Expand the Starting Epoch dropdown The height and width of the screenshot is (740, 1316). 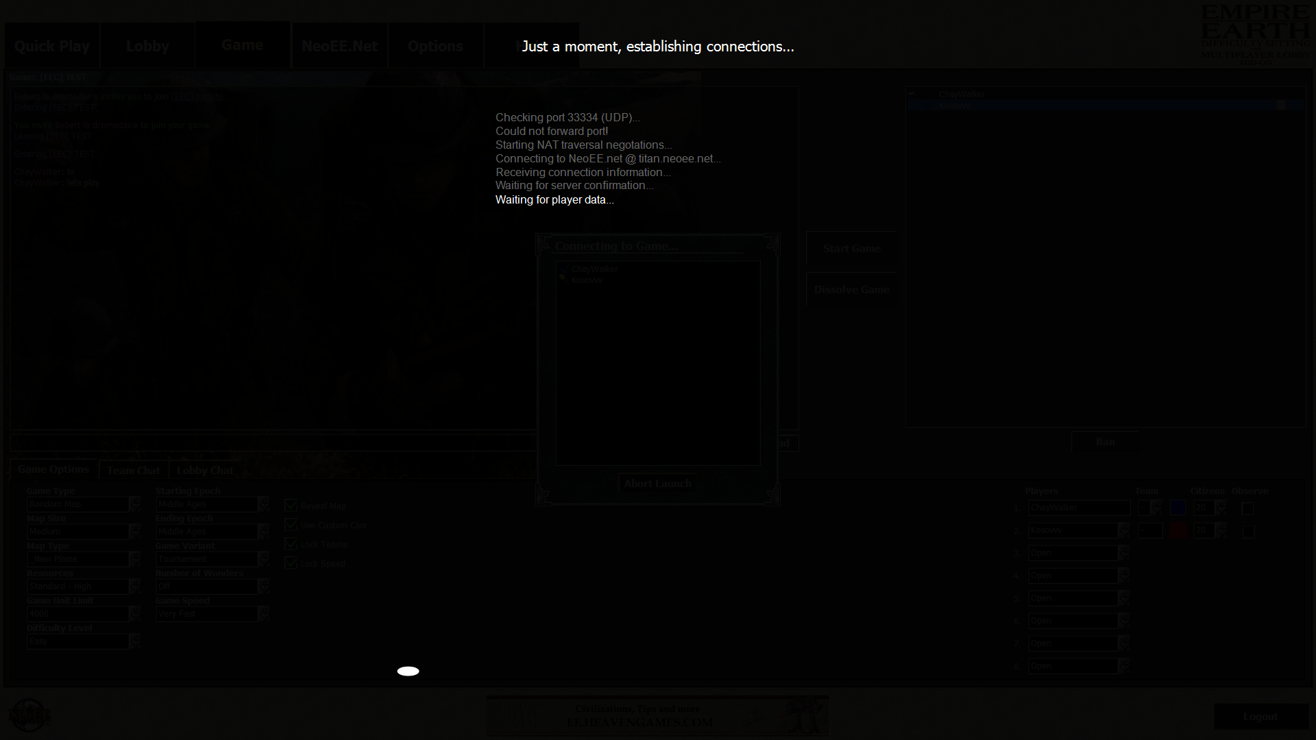[264, 504]
